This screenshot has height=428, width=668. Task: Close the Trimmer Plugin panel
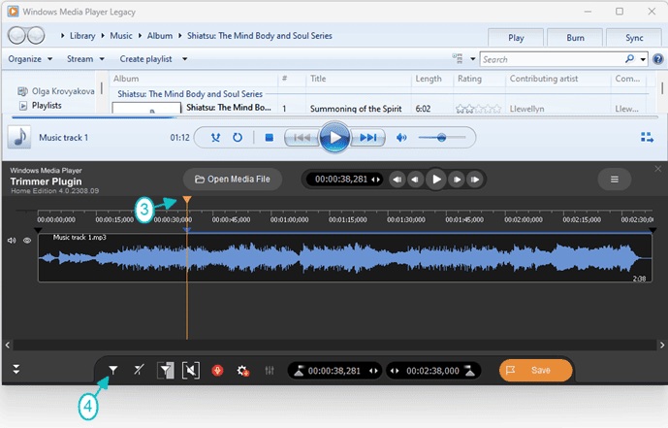pos(657,169)
